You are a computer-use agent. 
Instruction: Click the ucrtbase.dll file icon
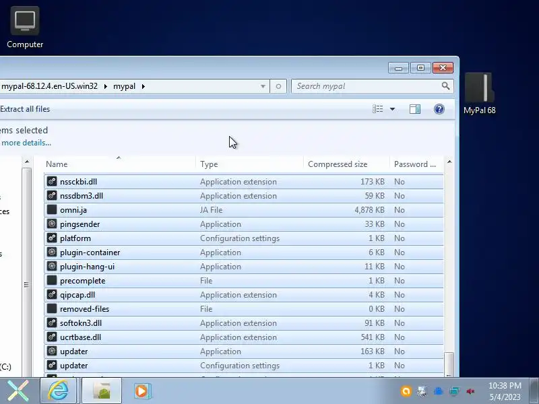click(x=52, y=337)
